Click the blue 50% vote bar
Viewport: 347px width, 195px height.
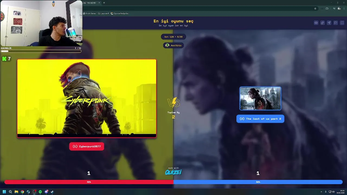pos(258,182)
